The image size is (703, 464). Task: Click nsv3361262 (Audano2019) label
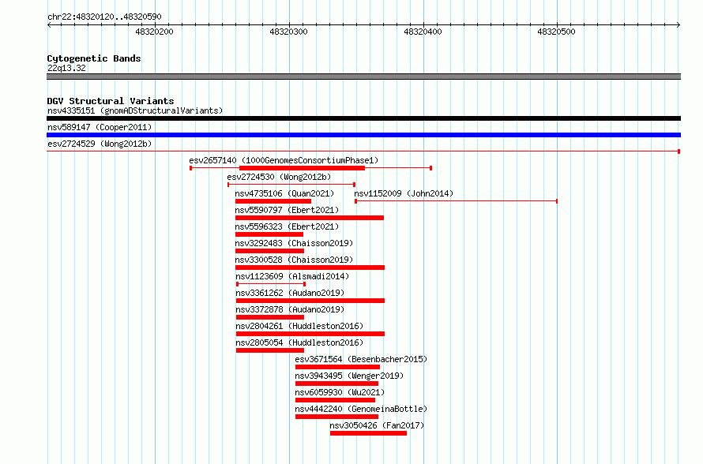290,293
